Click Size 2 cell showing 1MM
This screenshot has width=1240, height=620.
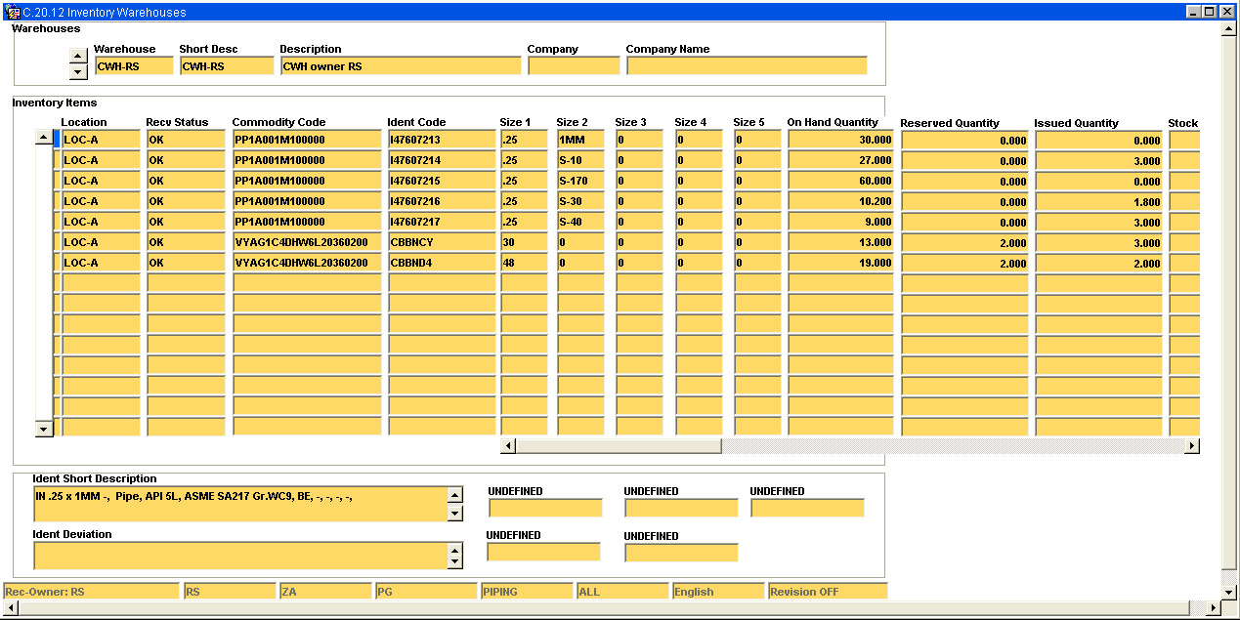[x=580, y=140]
